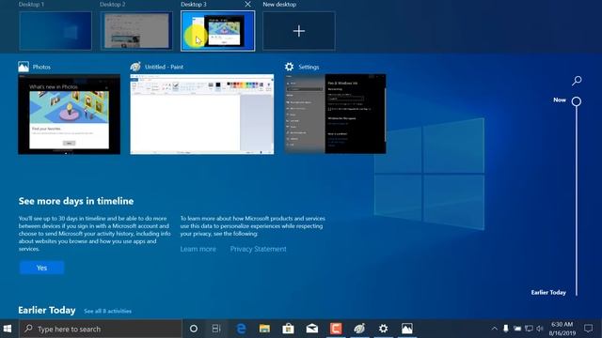Click the Yes button for timeline
Screen dimensions: 602x338
pos(41,268)
